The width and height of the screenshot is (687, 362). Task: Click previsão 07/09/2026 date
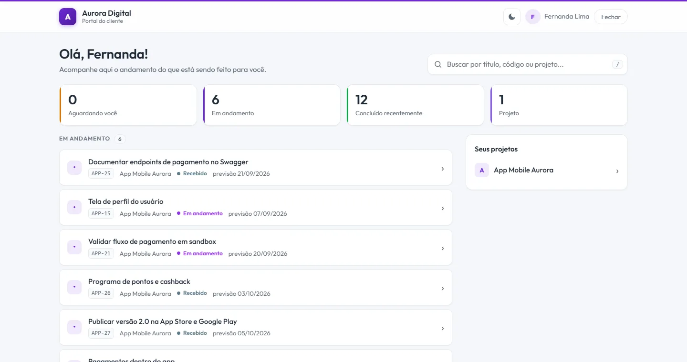pos(258,214)
